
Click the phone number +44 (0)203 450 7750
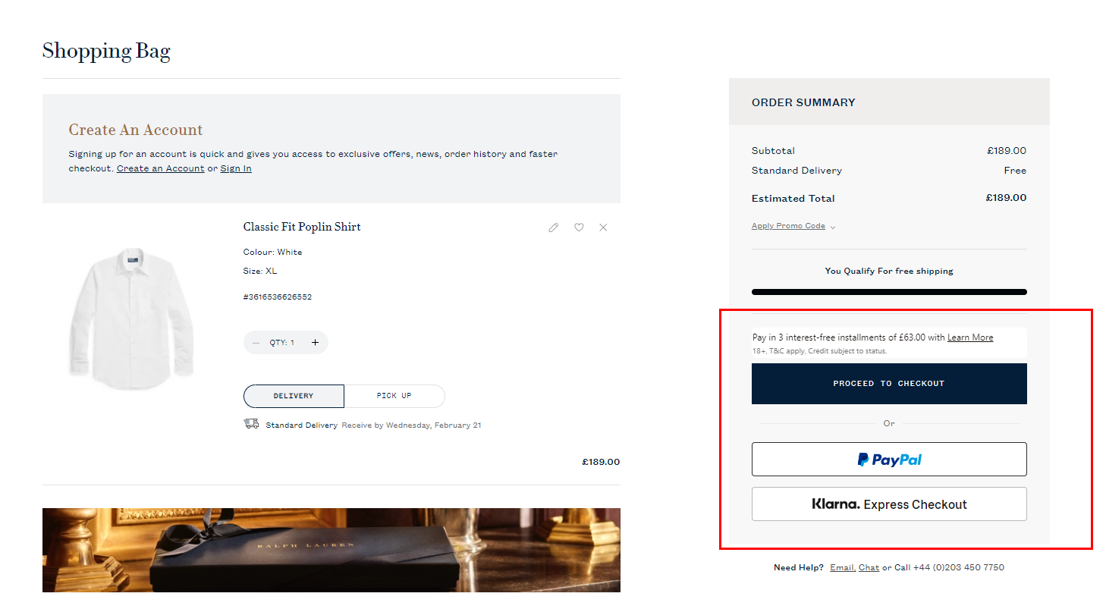[958, 567]
